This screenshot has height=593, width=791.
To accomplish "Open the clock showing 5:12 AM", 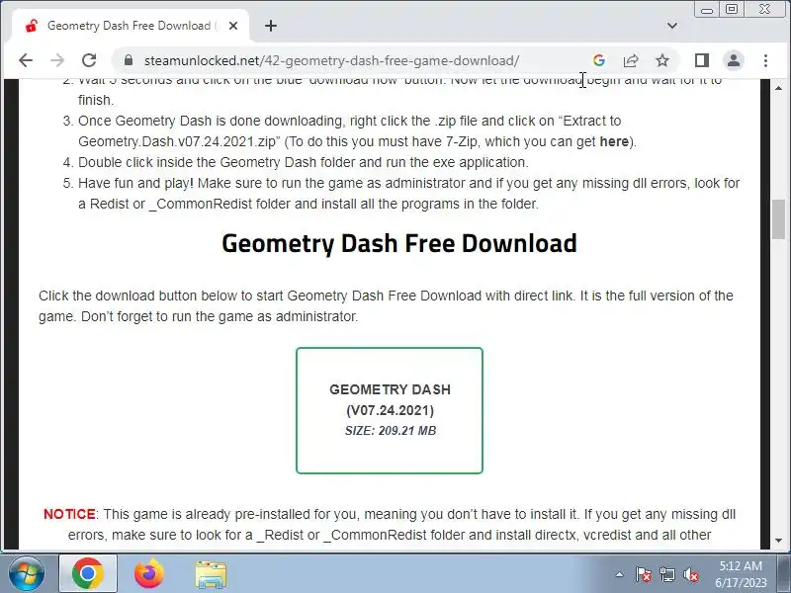I will pos(741,574).
